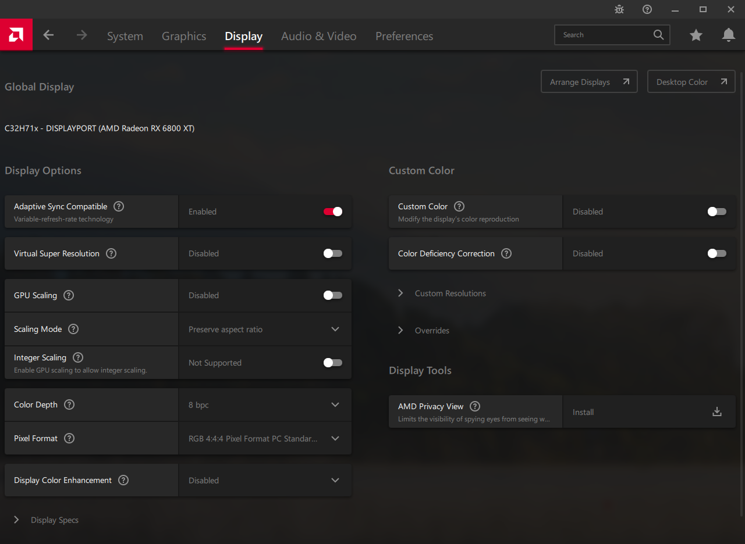The height and width of the screenshot is (544, 745).
Task: Click the search magnifier icon
Action: coord(658,35)
